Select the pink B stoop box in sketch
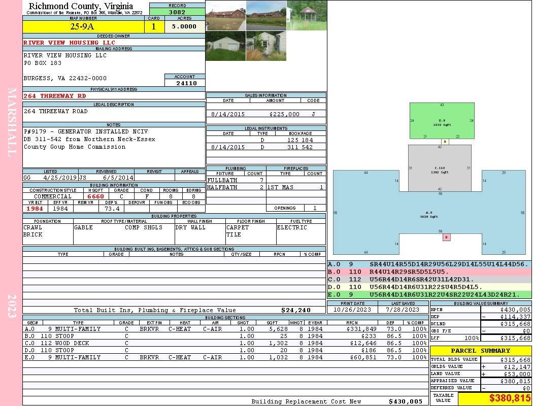The image size is (533, 406). (446, 237)
